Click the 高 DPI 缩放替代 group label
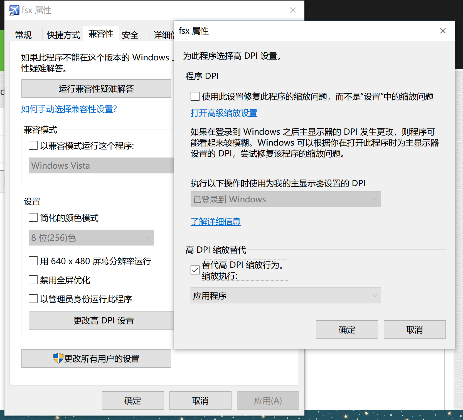 pyautogui.click(x=216, y=250)
